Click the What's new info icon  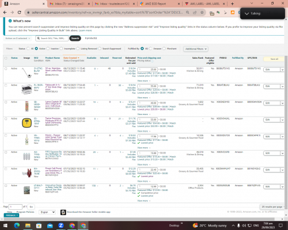click(10, 21)
